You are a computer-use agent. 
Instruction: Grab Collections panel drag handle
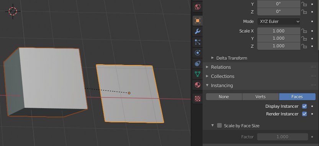[314, 76]
